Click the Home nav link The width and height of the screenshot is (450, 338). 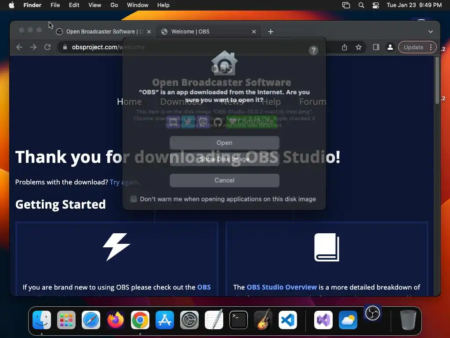tap(129, 102)
